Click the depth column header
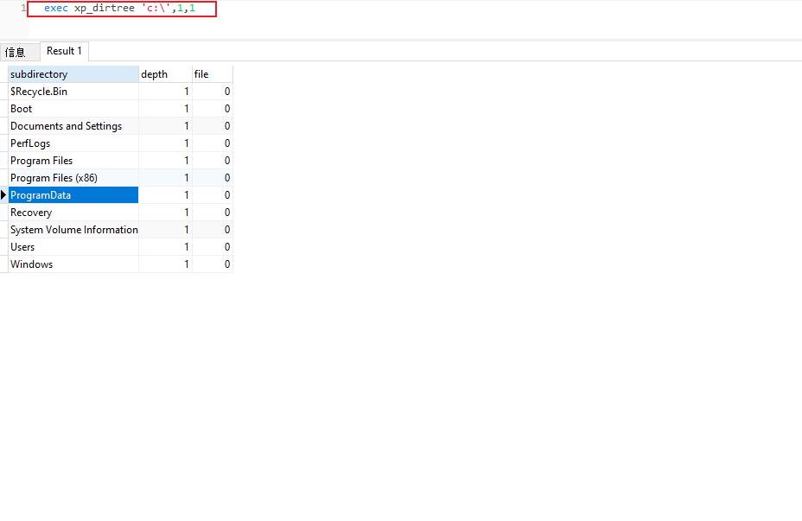The height and width of the screenshot is (521, 802). [165, 74]
